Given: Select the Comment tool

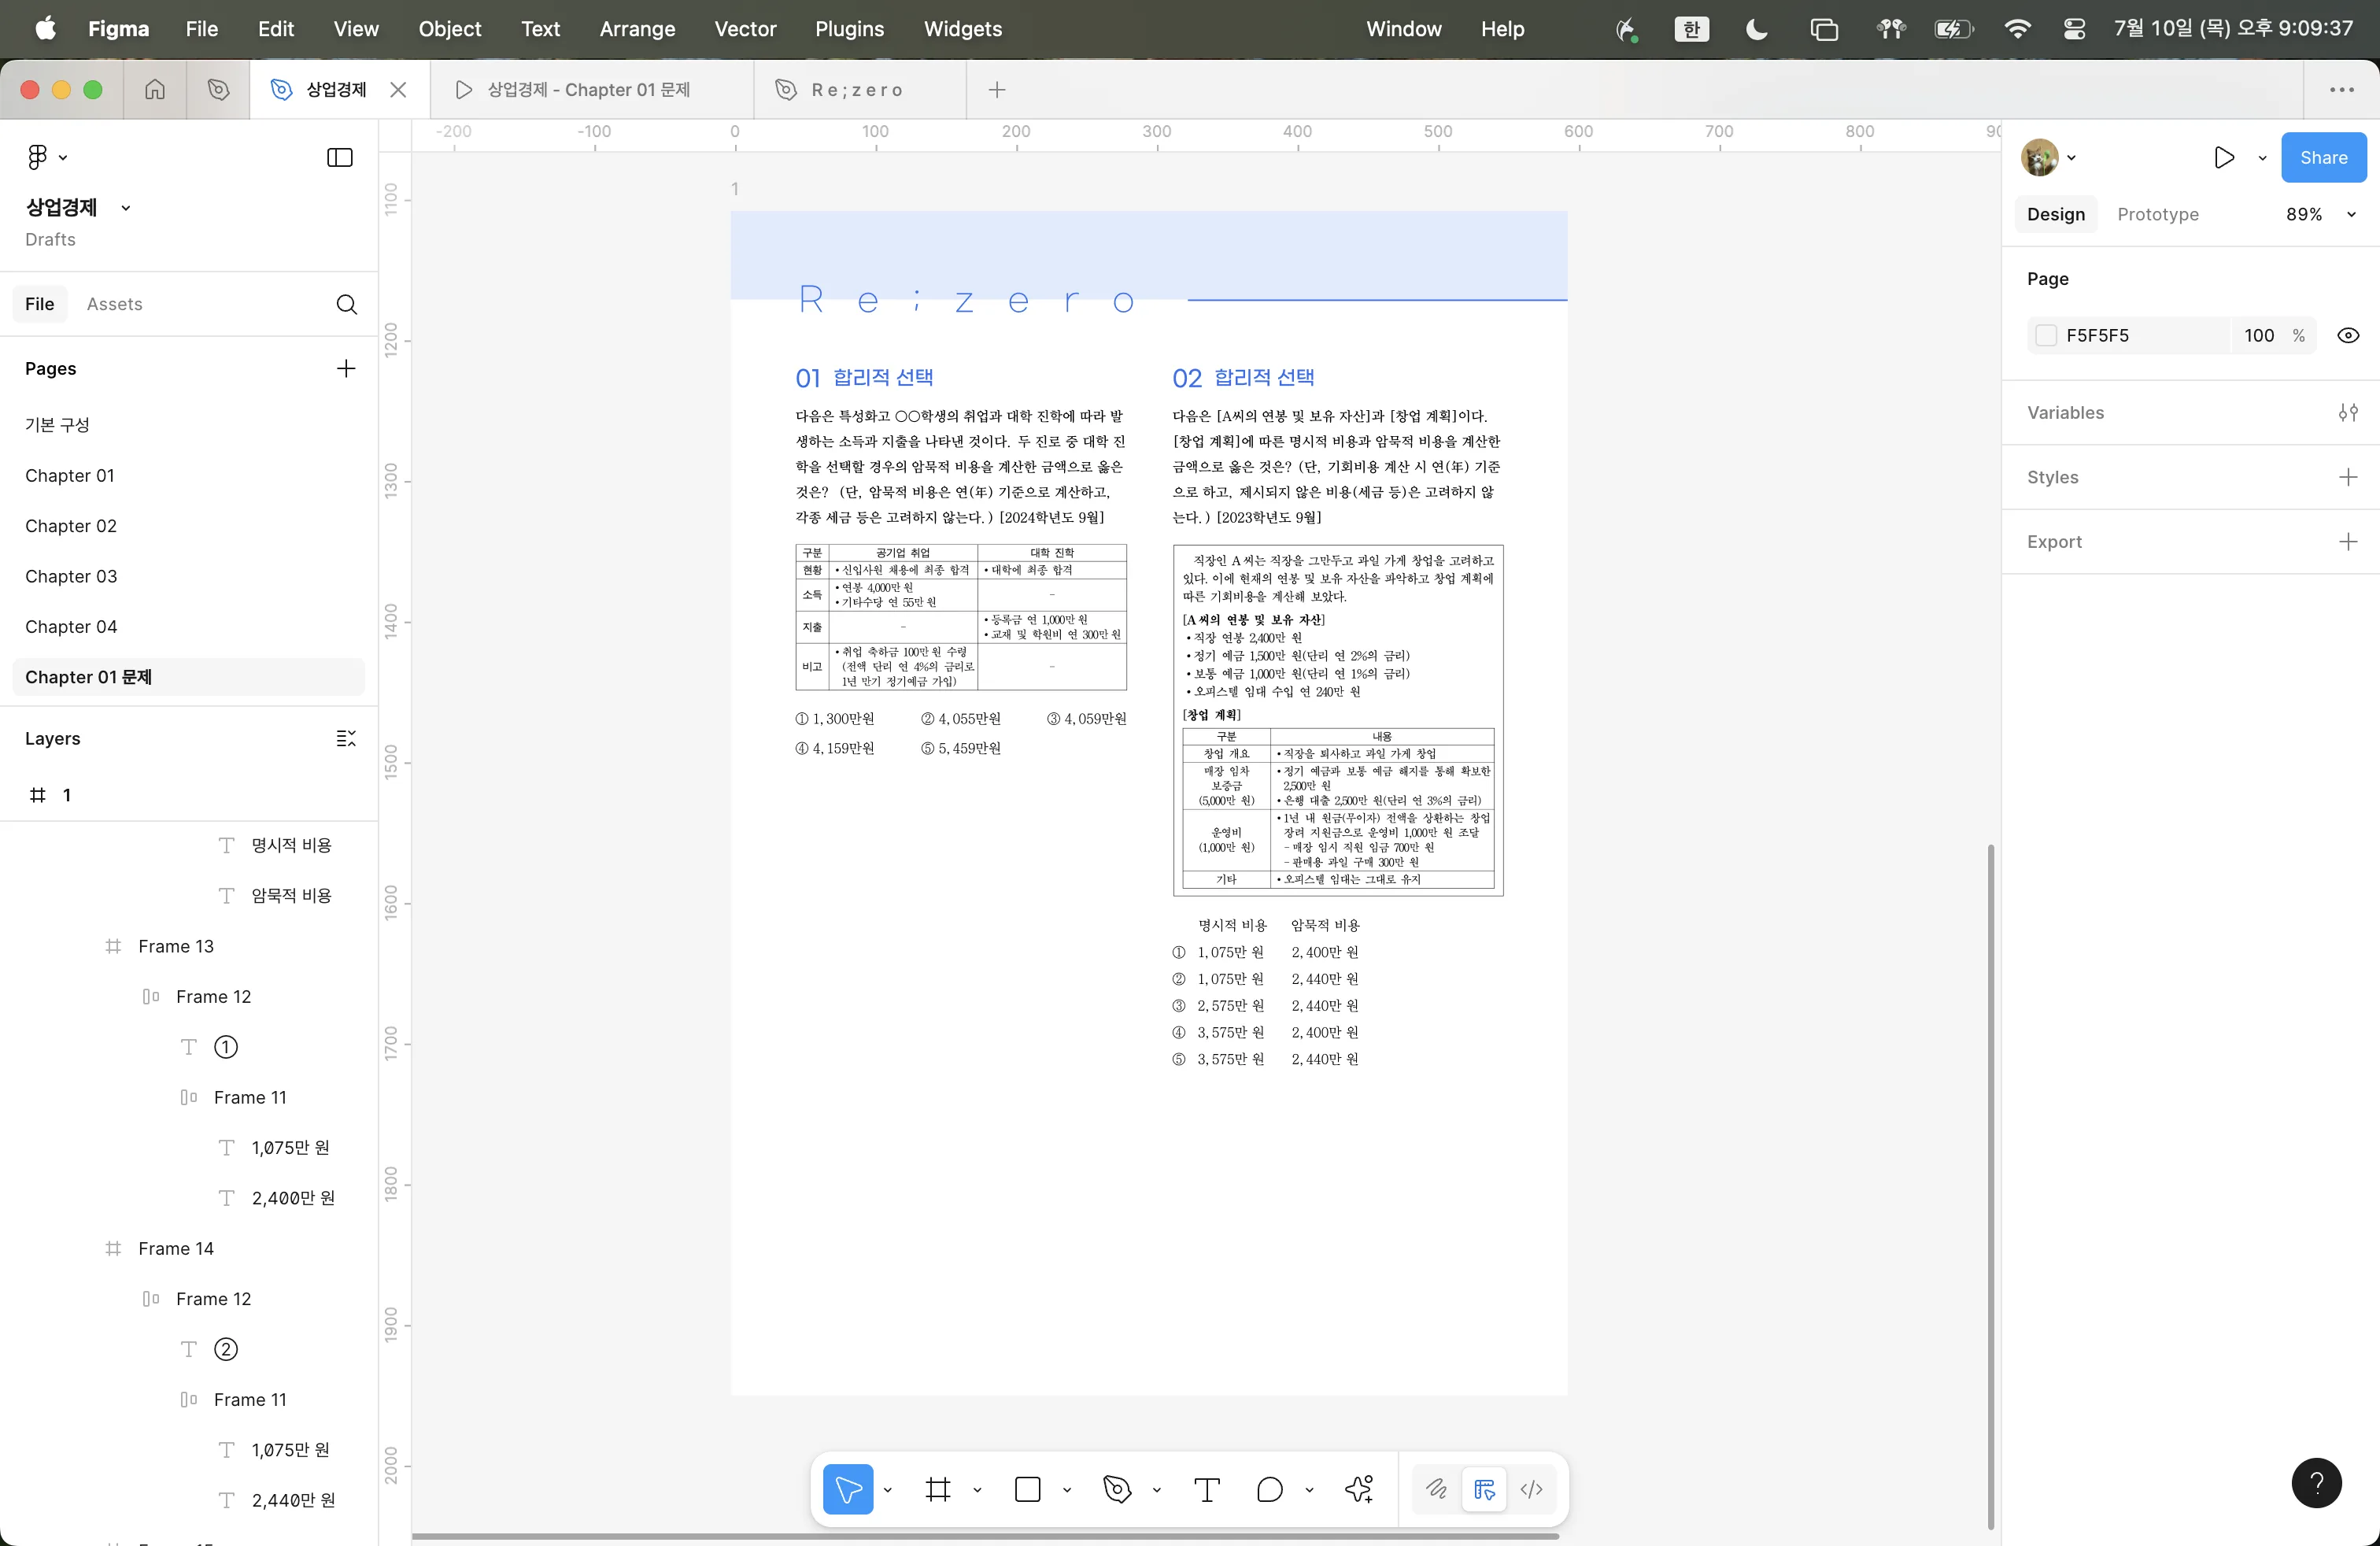Looking at the screenshot, I should tap(1269, 1490).
